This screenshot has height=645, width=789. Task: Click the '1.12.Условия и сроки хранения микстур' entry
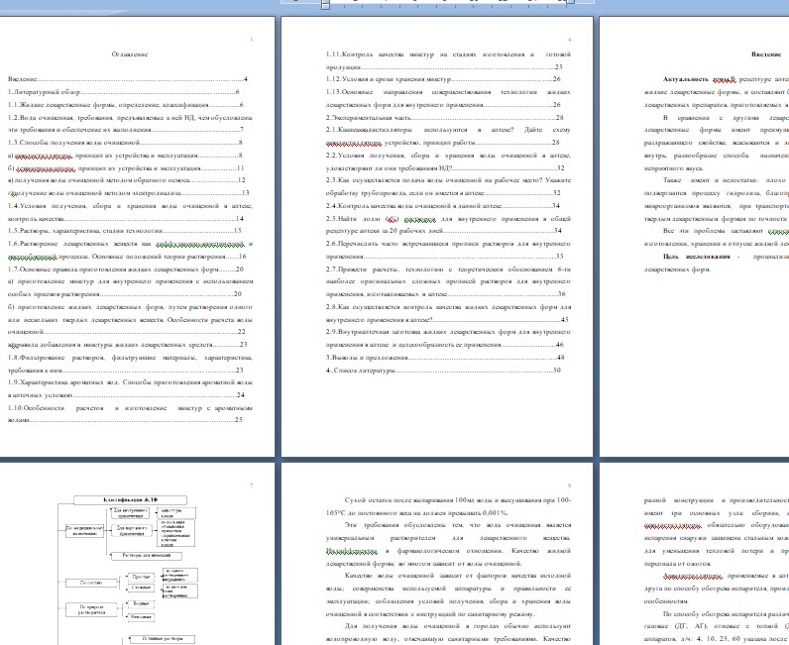point(443,79)
